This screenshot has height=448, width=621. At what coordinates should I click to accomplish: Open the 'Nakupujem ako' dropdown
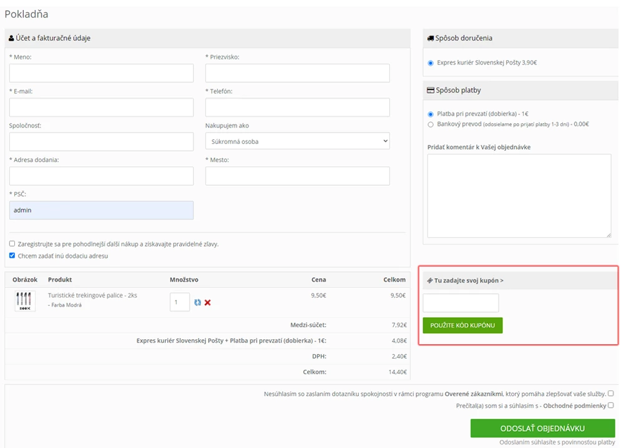297,141
